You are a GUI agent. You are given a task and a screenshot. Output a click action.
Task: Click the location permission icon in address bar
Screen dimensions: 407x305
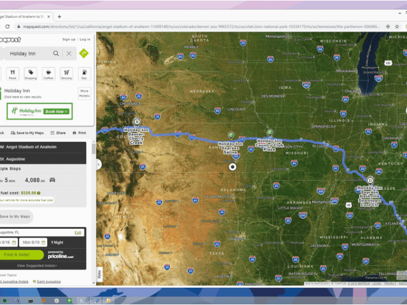(388, 27)
